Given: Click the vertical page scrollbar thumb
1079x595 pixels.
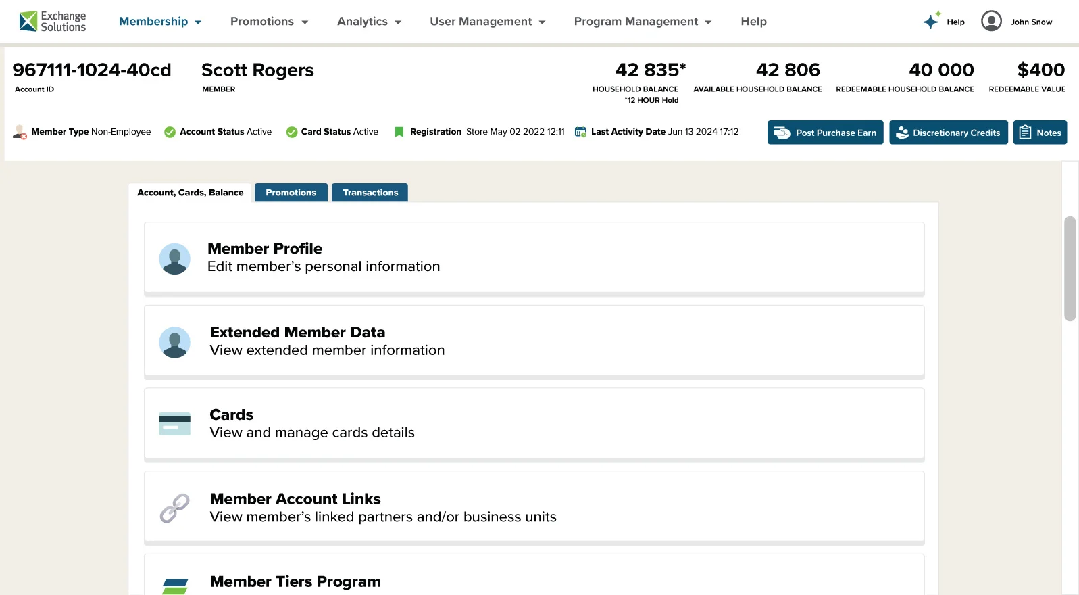Looking at the screenshot, I should point(1070,268).
